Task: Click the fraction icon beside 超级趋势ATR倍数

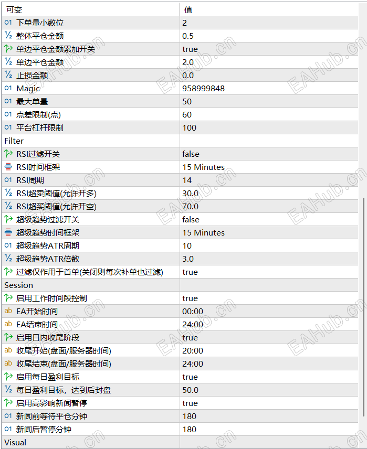Action: tap(8, 259)
